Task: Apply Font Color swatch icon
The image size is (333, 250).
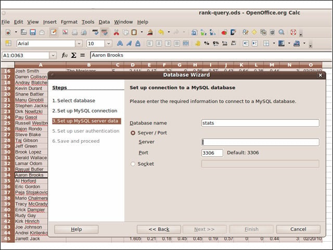Action: click(297, 43)
